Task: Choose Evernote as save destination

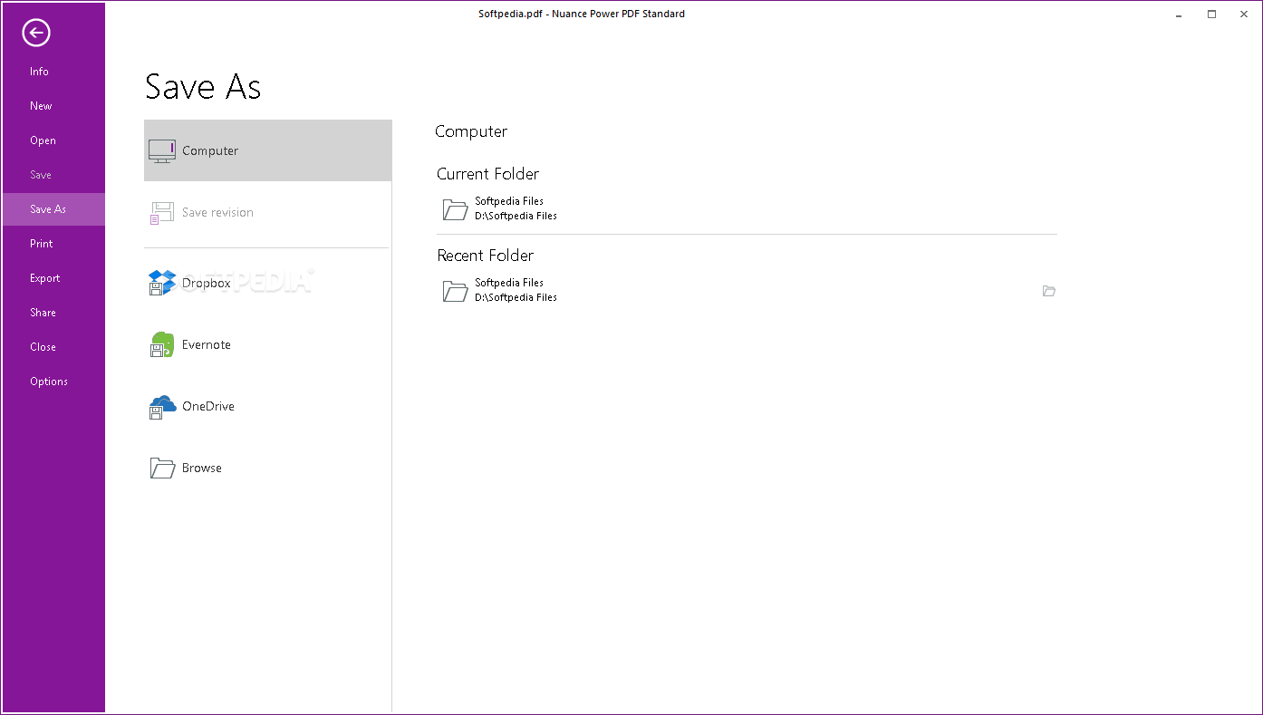Action: coord(267,344)
